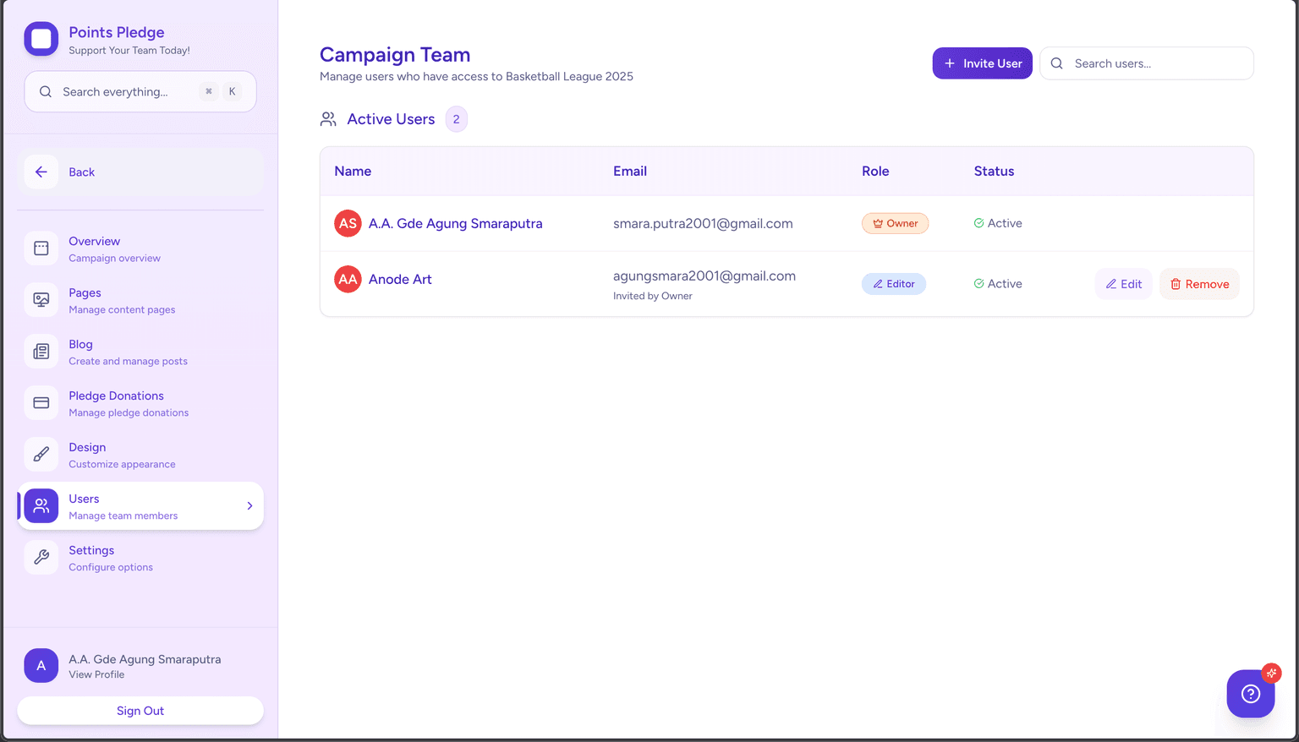Focus the Search users field
Viewport: 1299px width, 742px height.
[x=1156, y=63]
